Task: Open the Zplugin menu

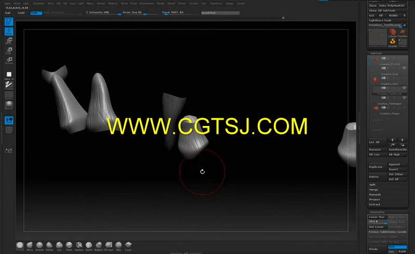Action: pos(229,4)
